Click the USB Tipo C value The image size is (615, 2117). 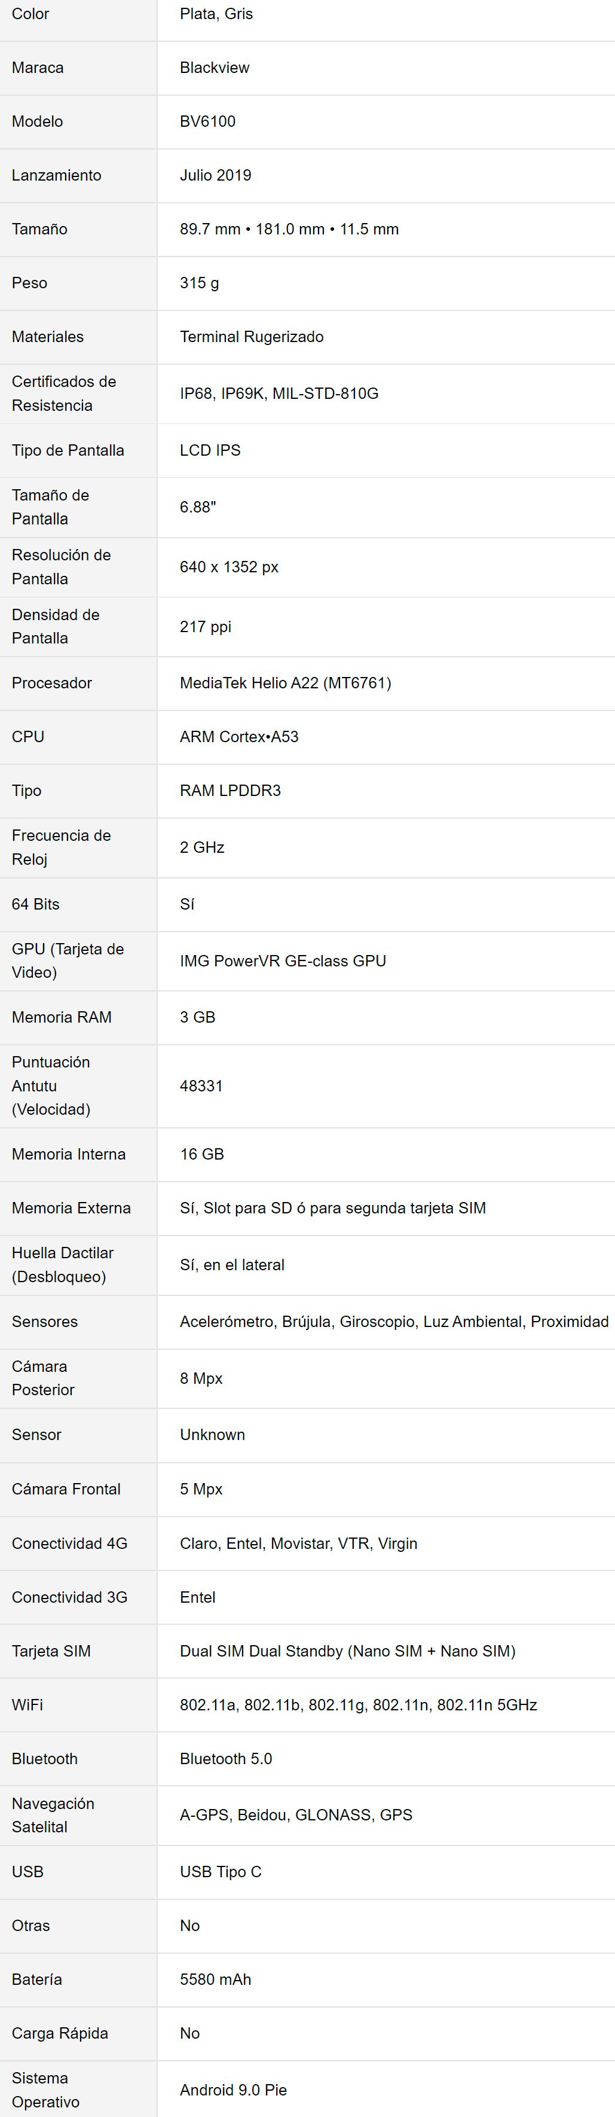tap(221, 1871)
